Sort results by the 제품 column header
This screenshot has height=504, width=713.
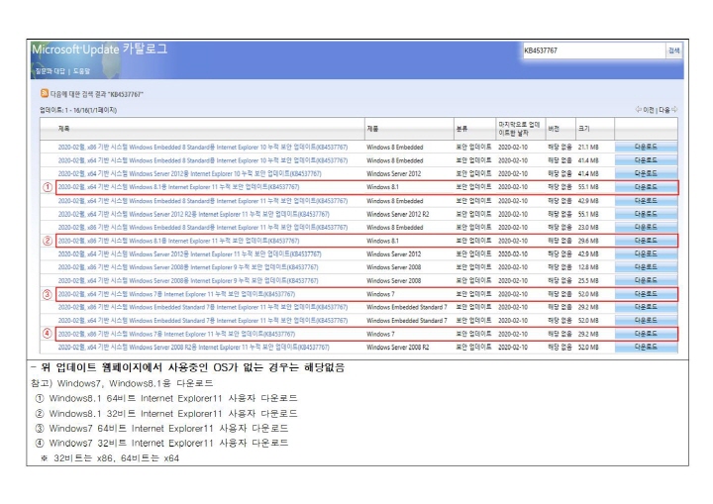coord(372,129)
